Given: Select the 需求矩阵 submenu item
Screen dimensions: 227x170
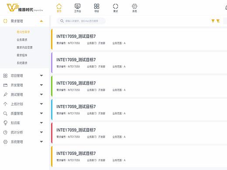Looking at the screenshot, I should coord(22,55).
